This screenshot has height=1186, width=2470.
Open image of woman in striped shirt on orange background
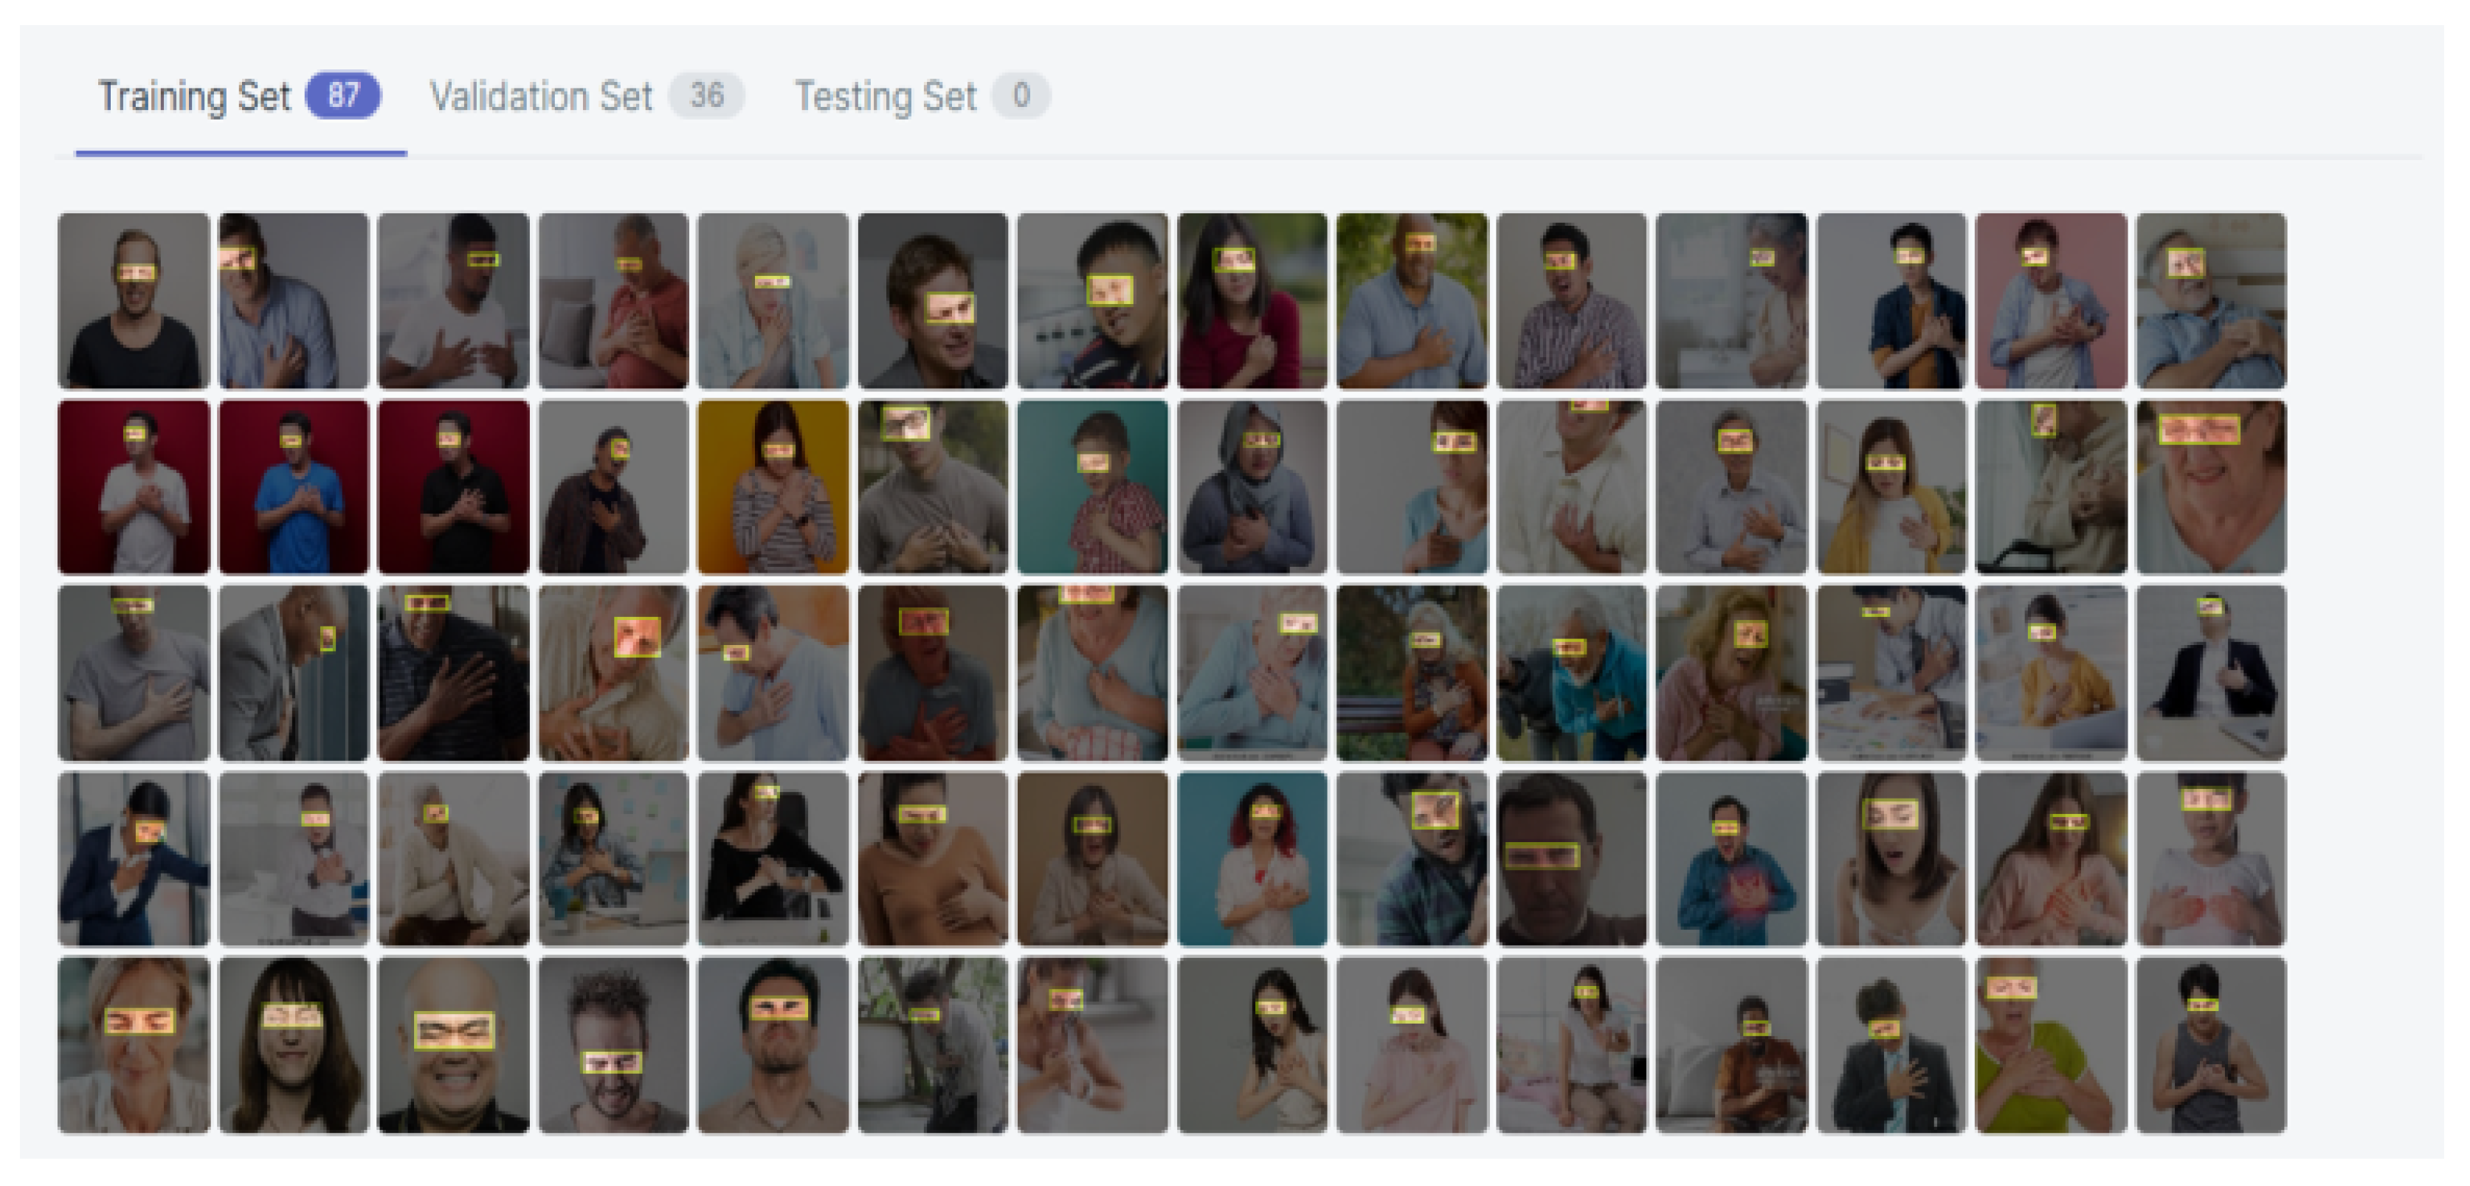[773, 487]
